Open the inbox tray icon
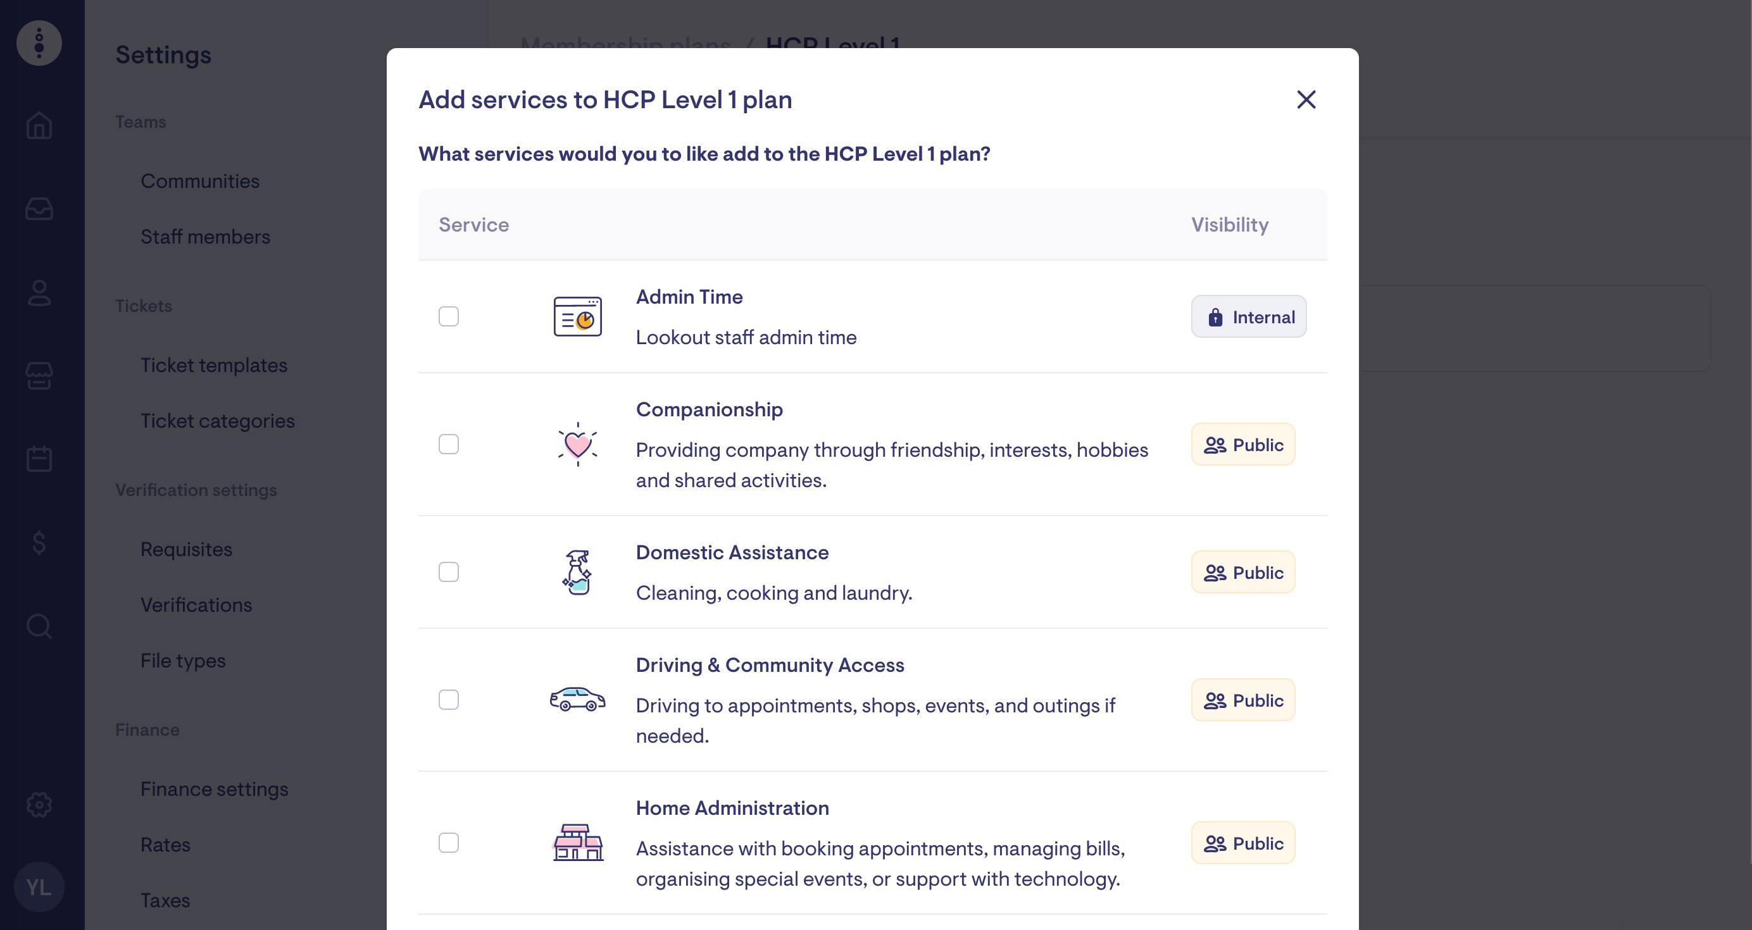Screen dimensions: 1752x930 tap(39, 209)
